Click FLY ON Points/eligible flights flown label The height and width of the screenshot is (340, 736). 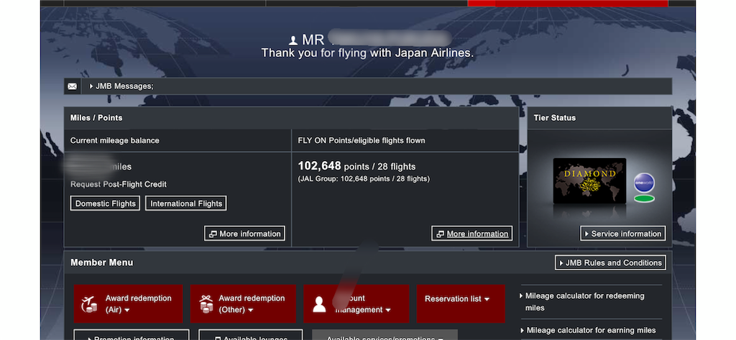362,140
